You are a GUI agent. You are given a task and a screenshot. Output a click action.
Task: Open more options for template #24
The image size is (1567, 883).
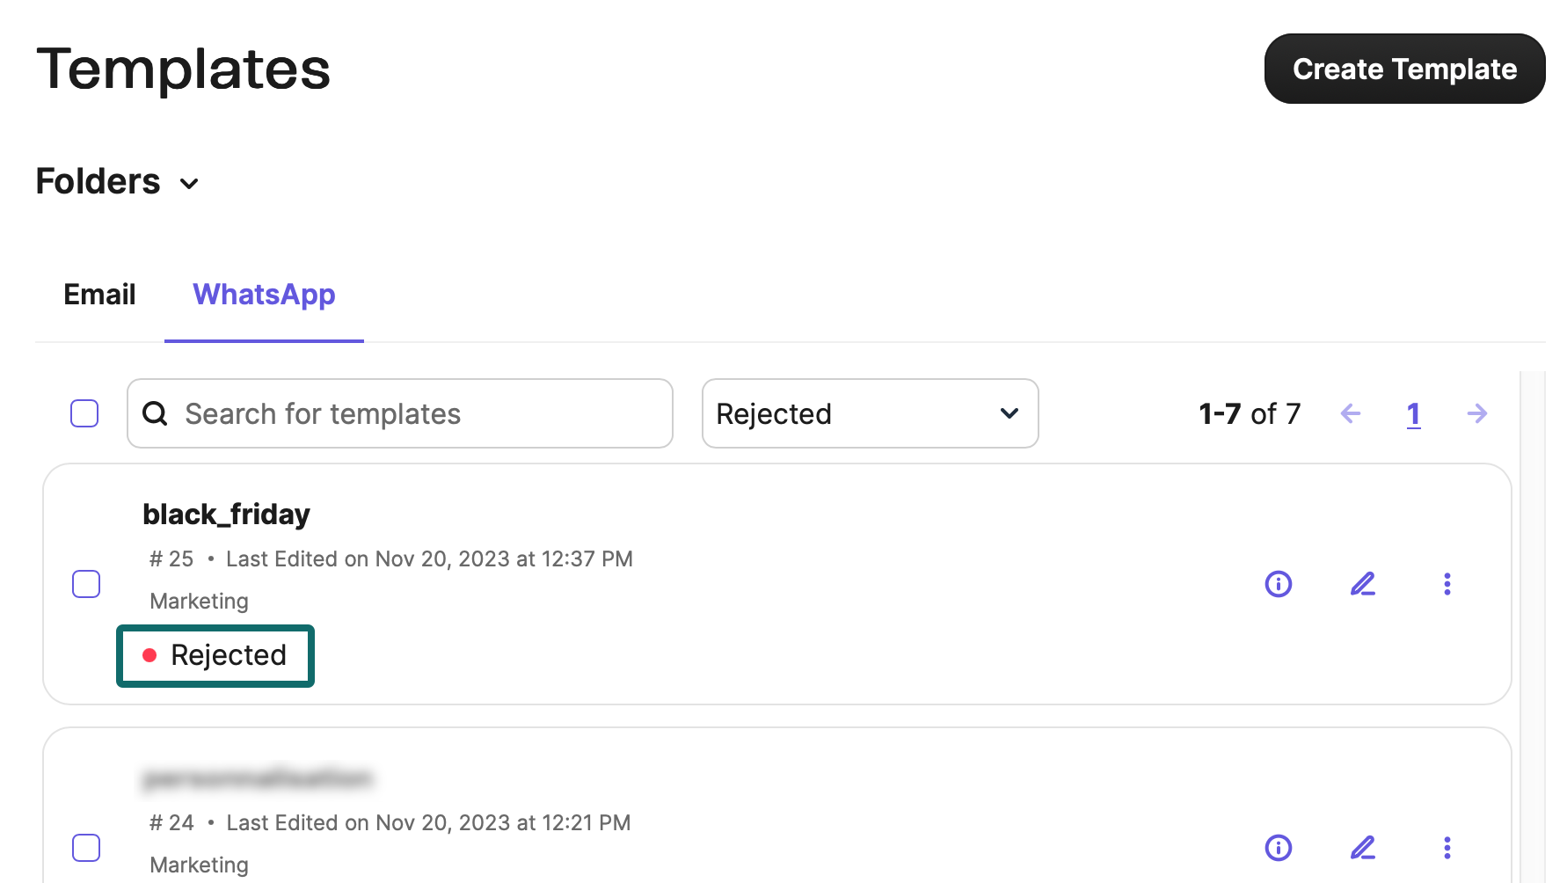(1447, 848)
